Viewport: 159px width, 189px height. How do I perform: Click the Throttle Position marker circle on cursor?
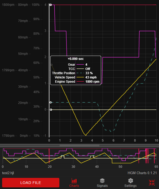point(51,102)
